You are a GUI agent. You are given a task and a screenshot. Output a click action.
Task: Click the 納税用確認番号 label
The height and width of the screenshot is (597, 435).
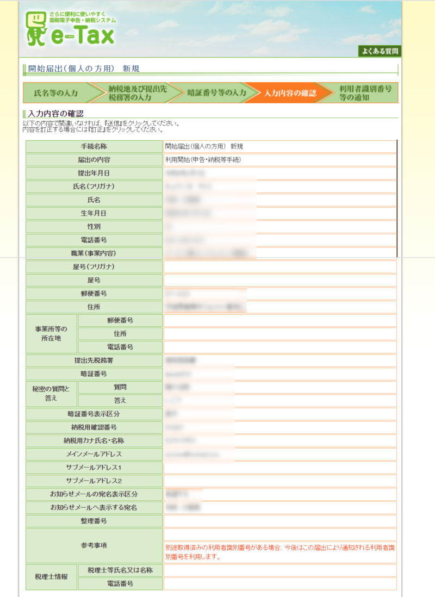pos(94,427)
